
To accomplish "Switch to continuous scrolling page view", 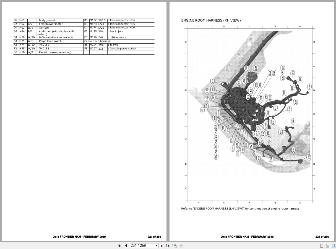I will coord(328,246).
